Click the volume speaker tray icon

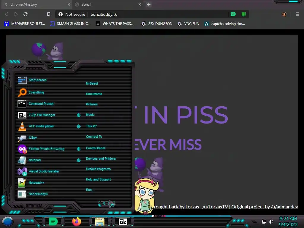point(271,221)
